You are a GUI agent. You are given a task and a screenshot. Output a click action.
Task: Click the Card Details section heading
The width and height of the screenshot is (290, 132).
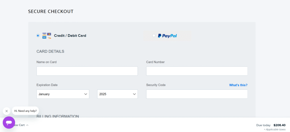click(x=50, y=52)
